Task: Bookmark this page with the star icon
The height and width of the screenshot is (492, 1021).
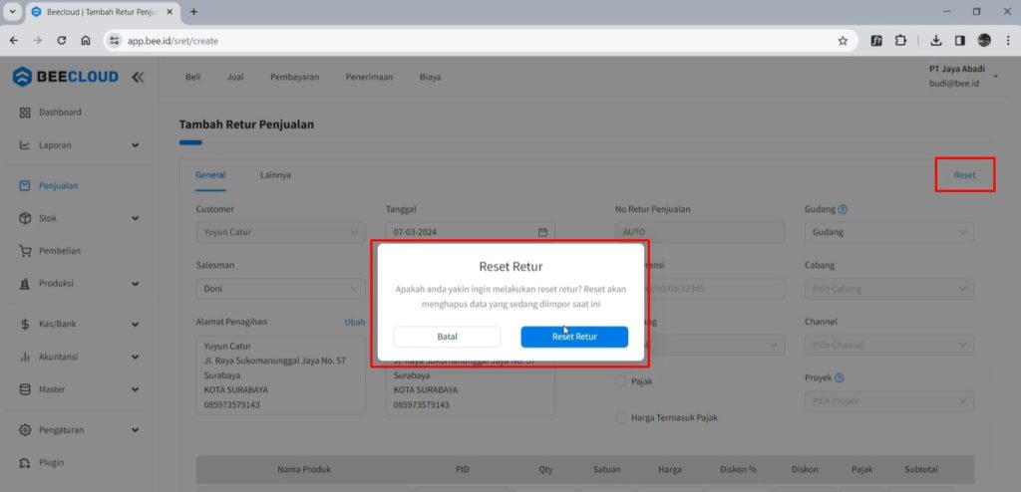Action: [x=843, y=41]
